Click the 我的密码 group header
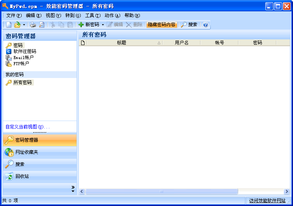Screen dimensions: 293x206 click(40, 75)
